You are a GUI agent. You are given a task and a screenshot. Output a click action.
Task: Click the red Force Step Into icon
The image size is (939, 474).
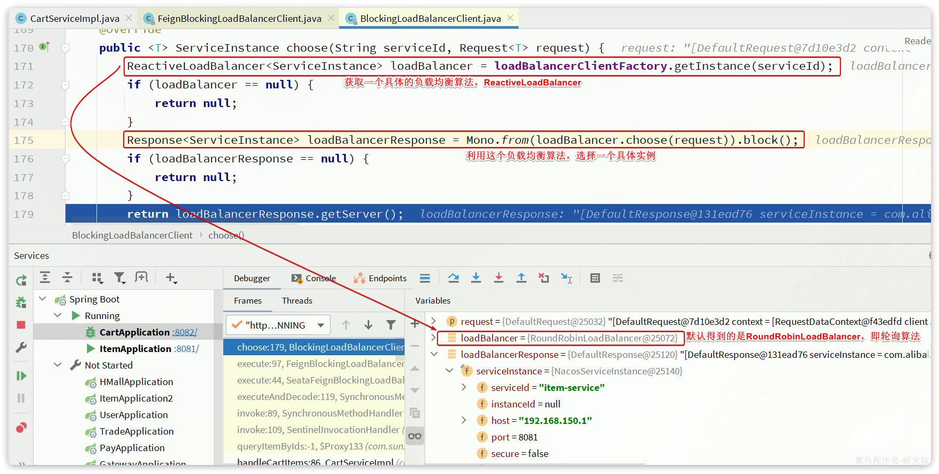pyautogui.click(x=498, y=278)
